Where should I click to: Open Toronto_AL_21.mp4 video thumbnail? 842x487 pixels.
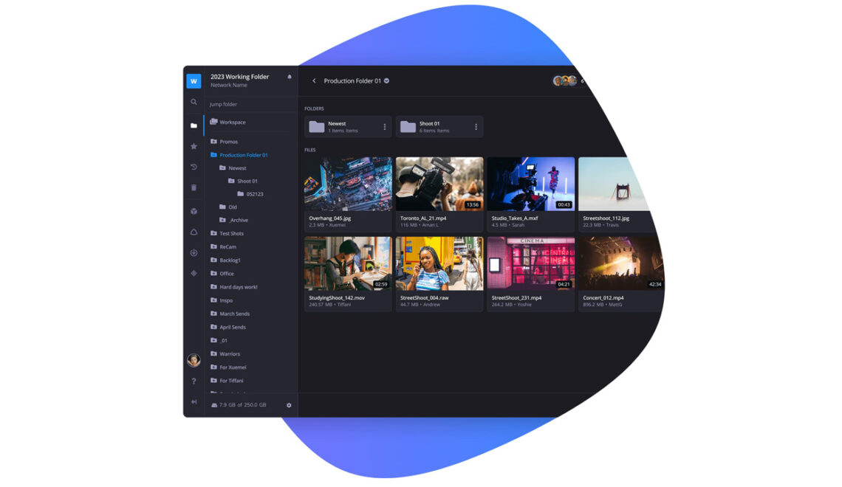click(439, 184)
